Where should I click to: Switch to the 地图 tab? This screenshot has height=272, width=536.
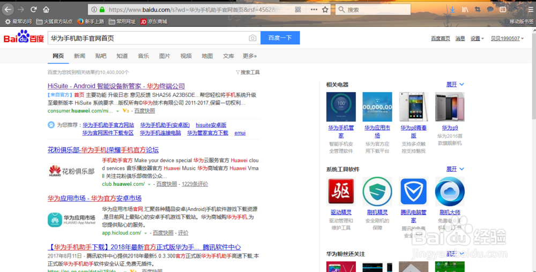(207, 56)
